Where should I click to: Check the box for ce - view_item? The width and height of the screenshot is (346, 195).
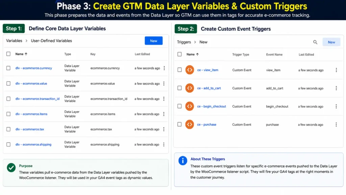coord(180,70)
